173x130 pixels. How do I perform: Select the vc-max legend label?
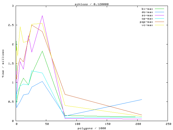(147, 25)
